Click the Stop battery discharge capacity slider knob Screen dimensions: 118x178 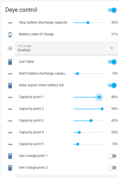(x=88, y=22)
